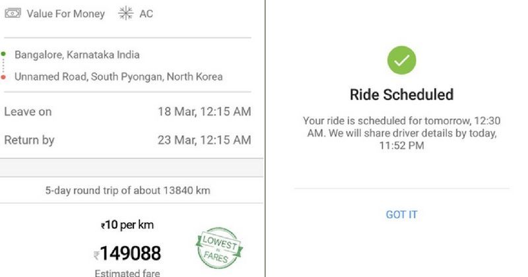
Task: Tap the 23 Mar, 12:15 AM return time
Action: (204, 140)
